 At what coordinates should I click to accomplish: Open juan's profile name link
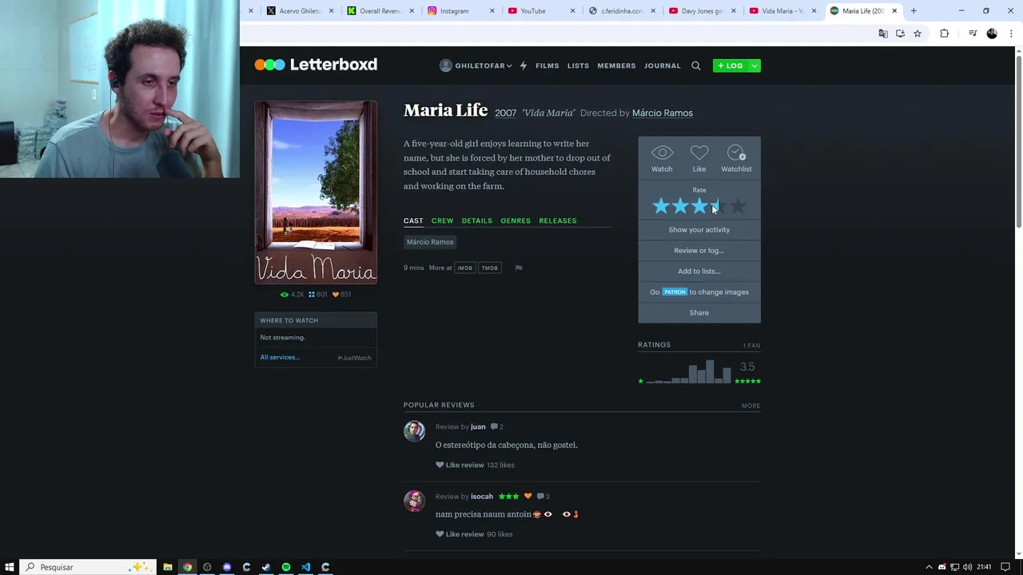pyautogui.click(x=478, y=426)
